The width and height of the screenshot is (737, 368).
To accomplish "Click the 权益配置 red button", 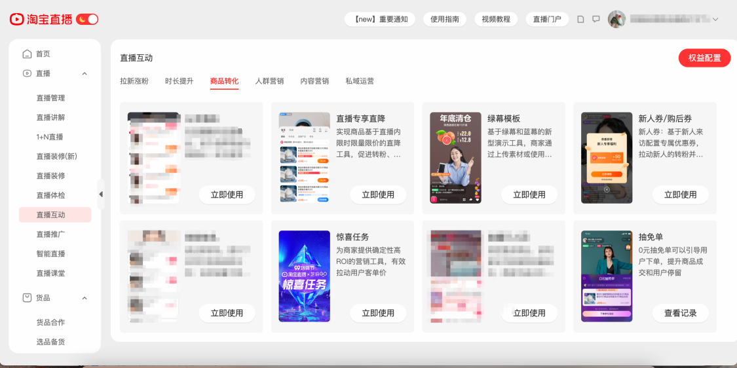I will [x=704, y=58].
